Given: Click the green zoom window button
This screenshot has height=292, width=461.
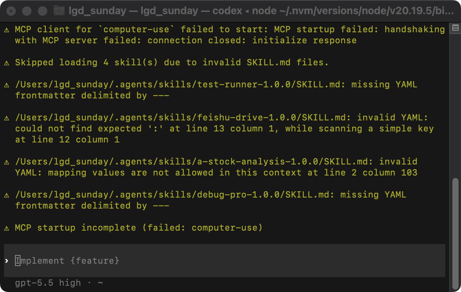Looking at the screenshot, I should [43, 11].
